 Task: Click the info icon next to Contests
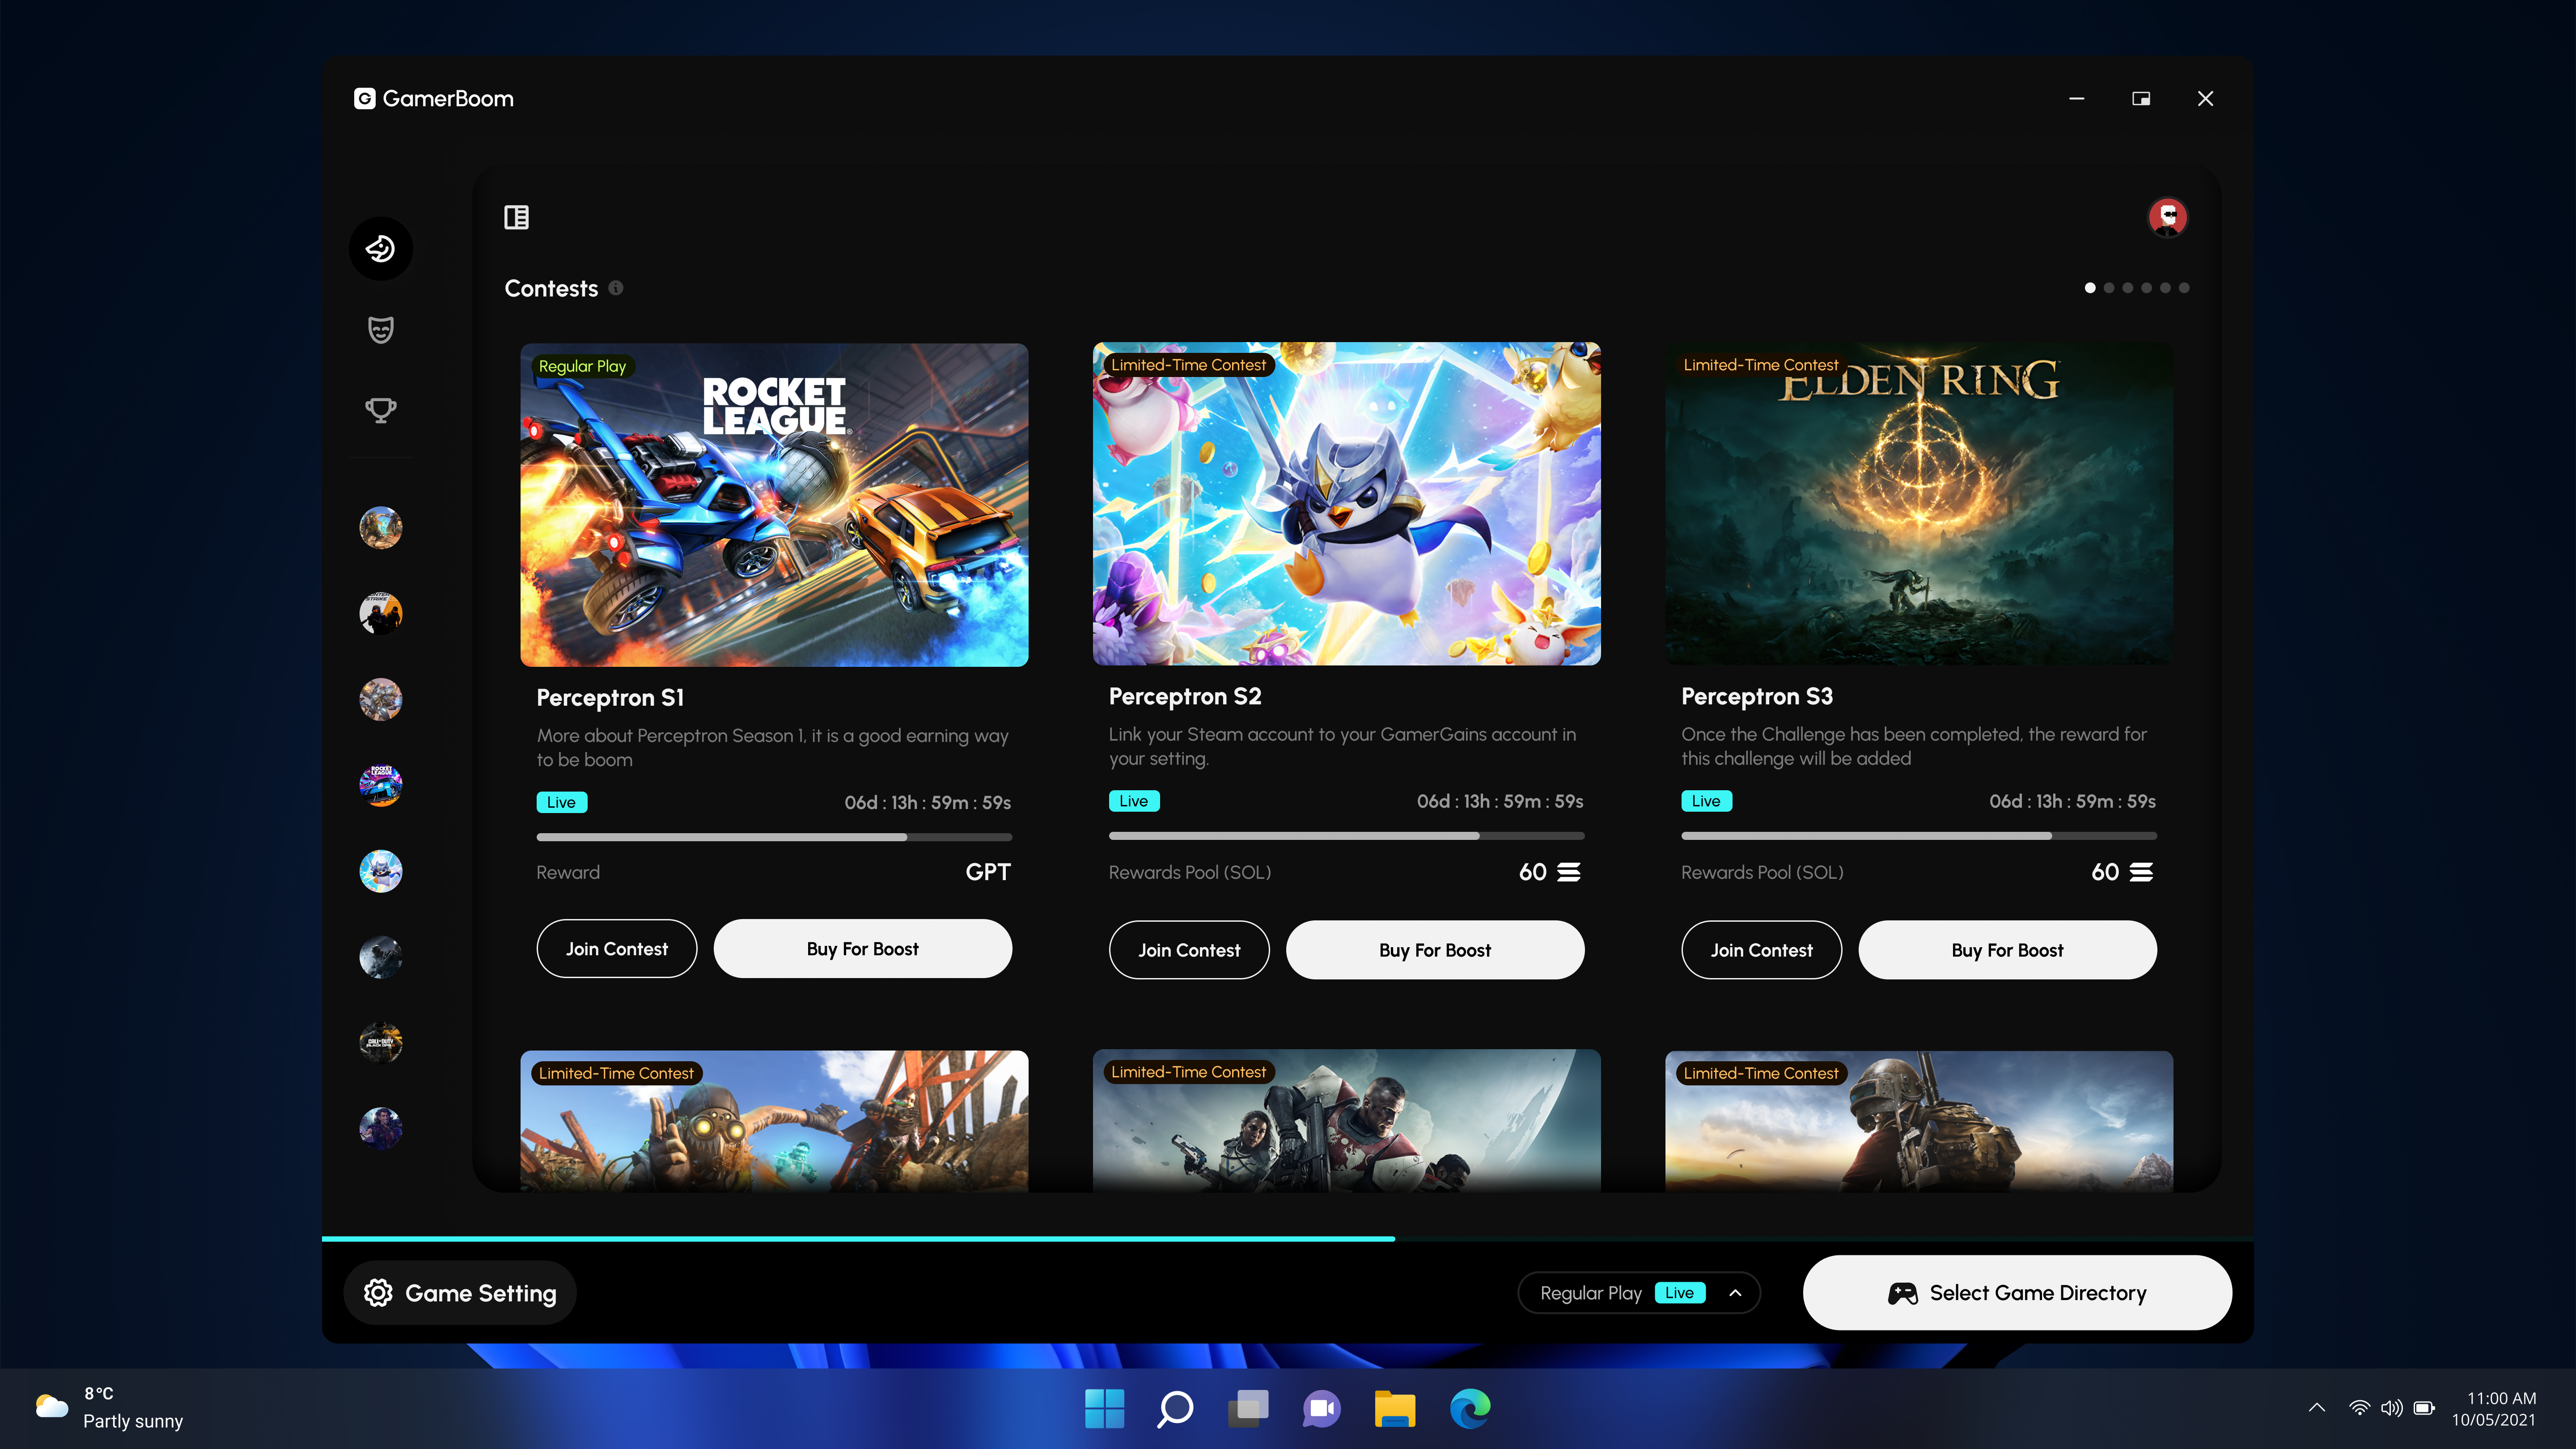pos(616,288)
